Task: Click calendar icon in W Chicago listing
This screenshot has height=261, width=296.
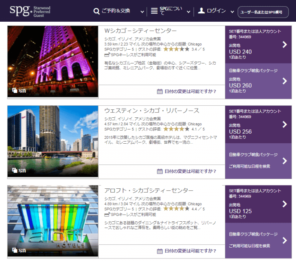Action: 159,91
